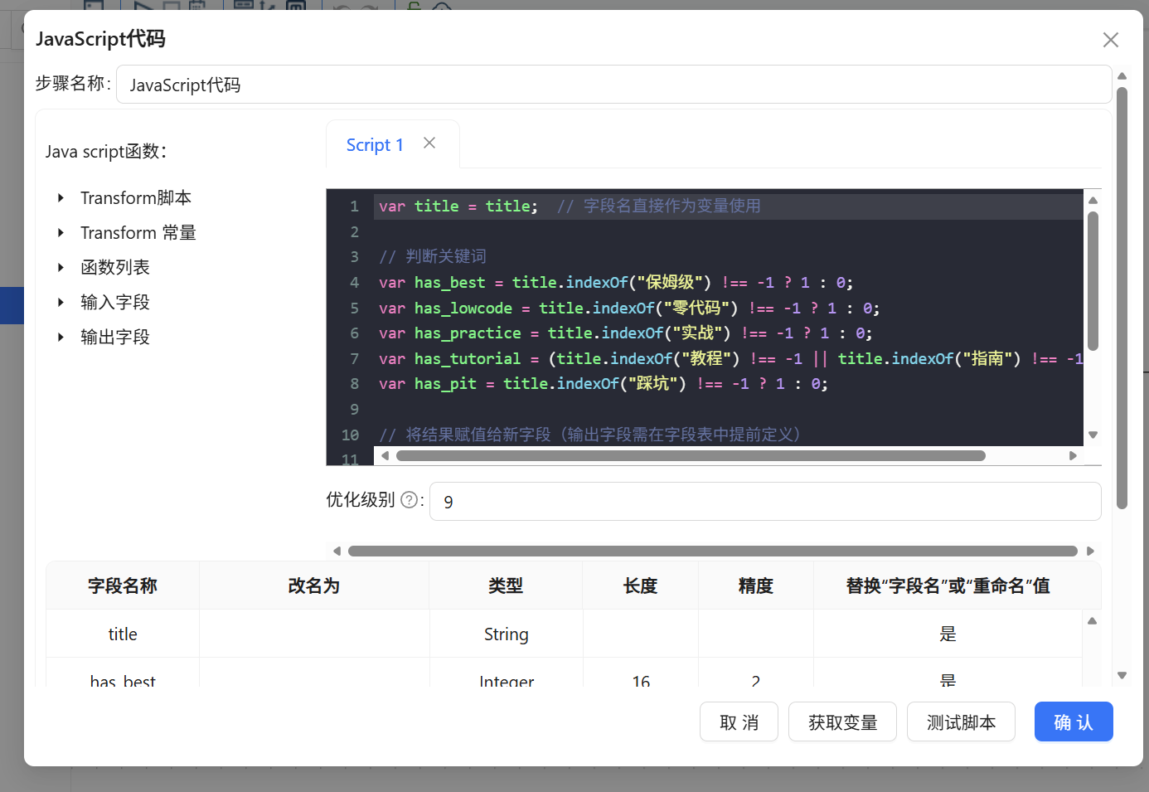Viewport: 1149px width, 792px height.
Task: Focus the 优化级别 input field
Action: [x=765, y=502]
